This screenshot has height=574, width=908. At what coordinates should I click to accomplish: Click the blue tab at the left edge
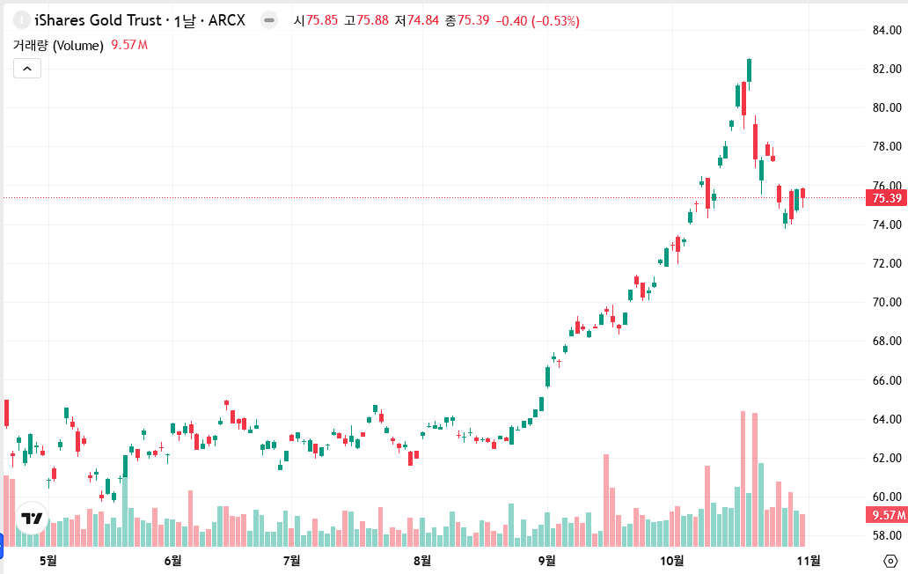(1, 544)
